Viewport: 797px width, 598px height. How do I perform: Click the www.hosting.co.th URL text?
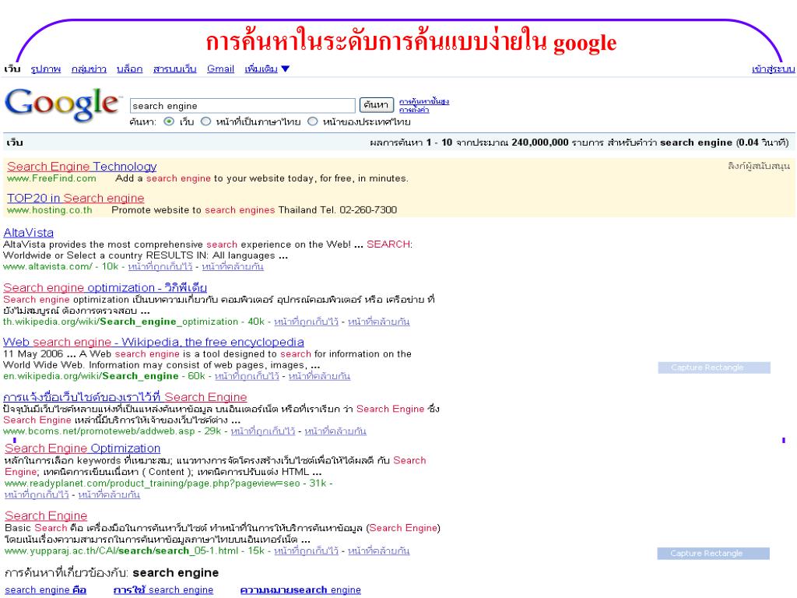pos(50,210)
